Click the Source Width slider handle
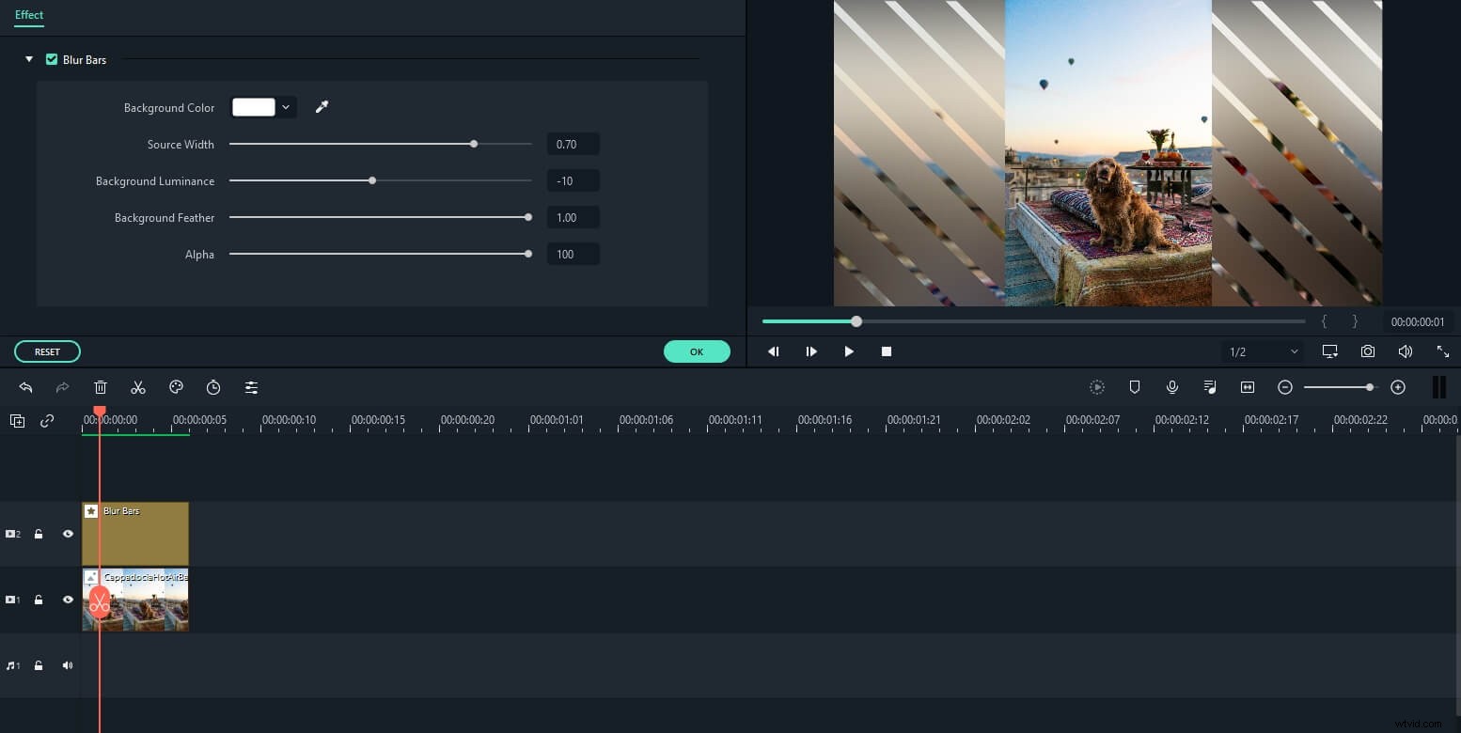Image resolution: width=1461 pixels, height=733 pixels. pyautogui.click(x=474, y=144)
